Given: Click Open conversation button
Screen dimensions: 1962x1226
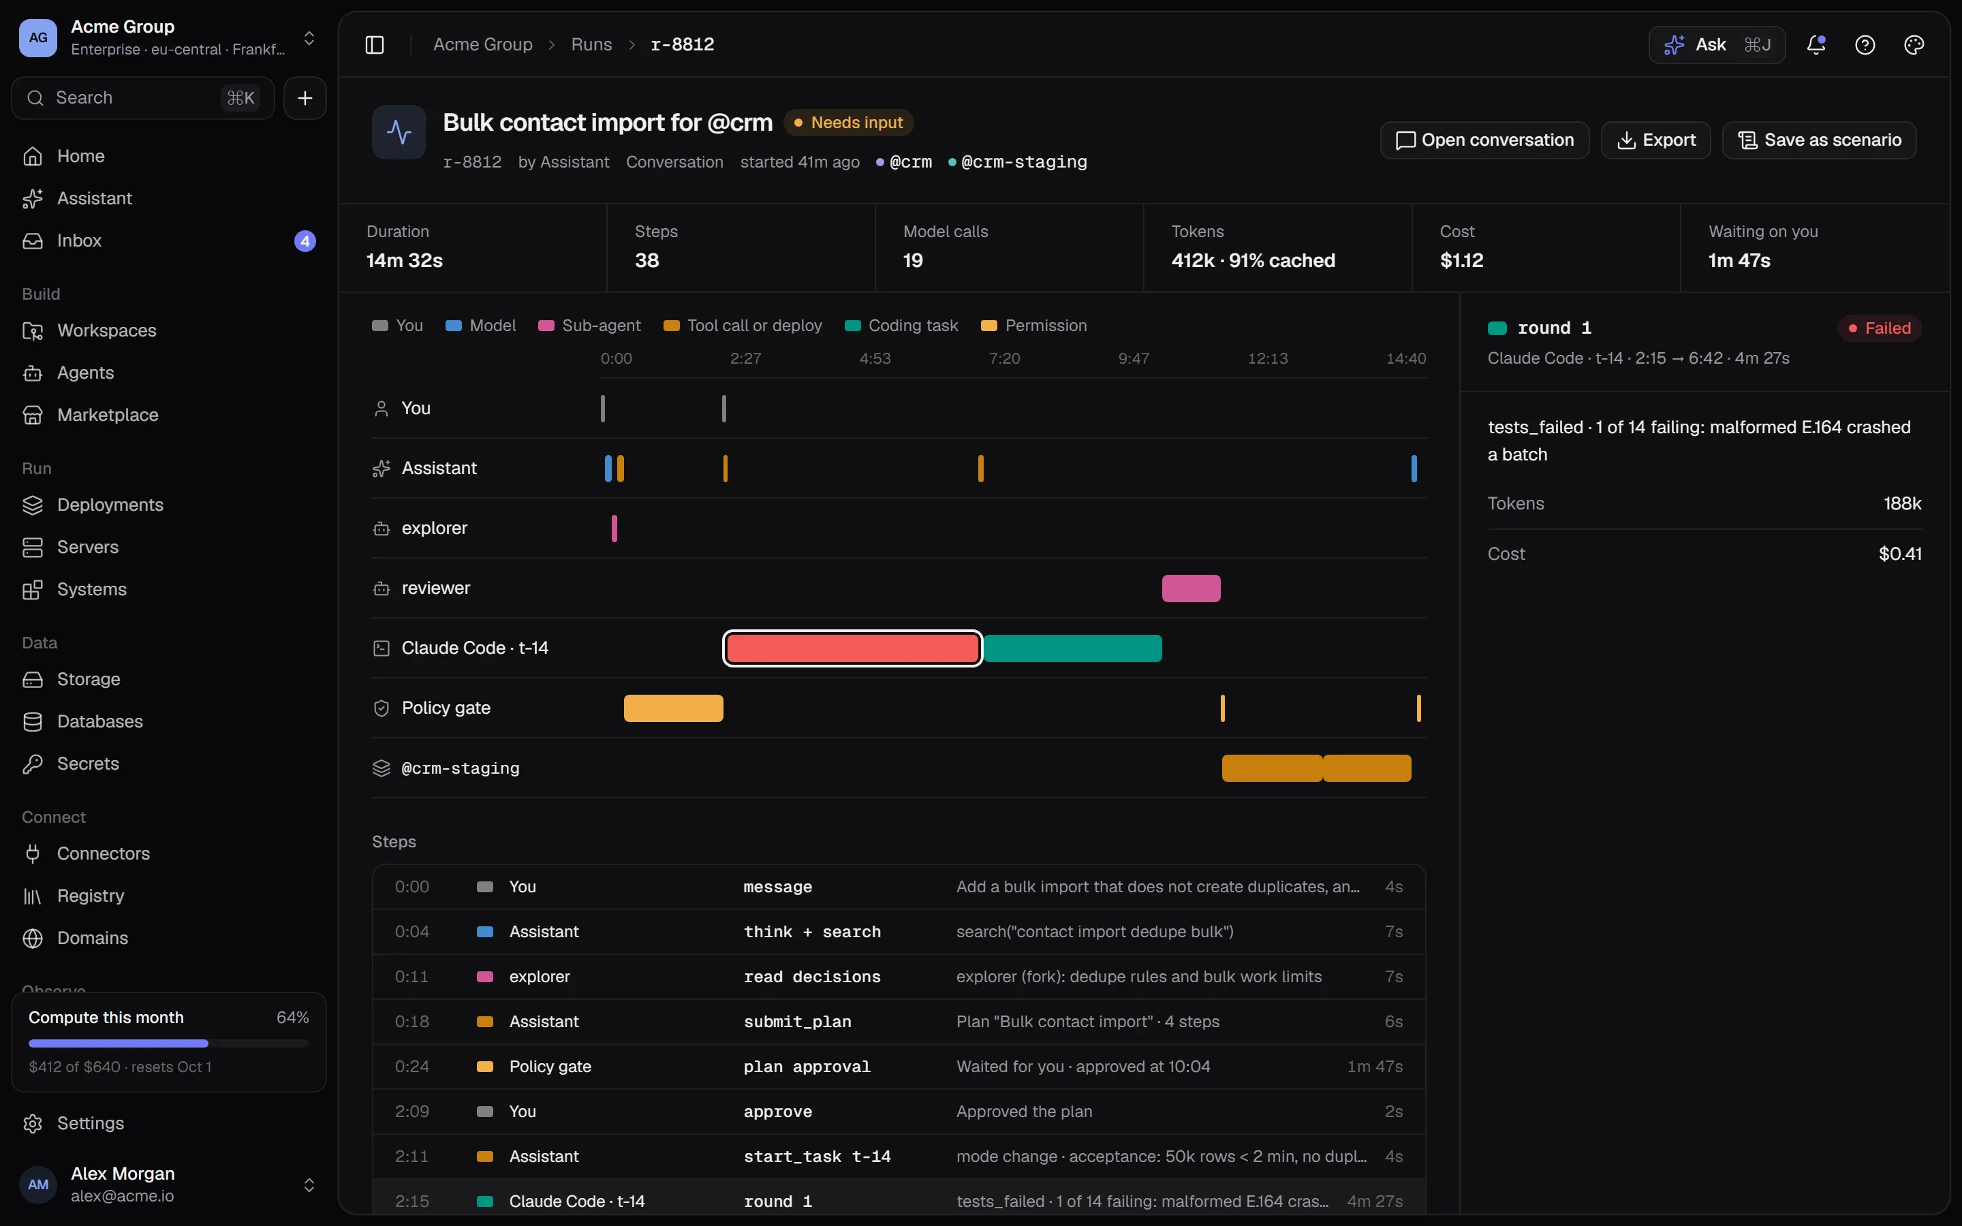Looking at the screenshot, I should [x=1484, y=140].
